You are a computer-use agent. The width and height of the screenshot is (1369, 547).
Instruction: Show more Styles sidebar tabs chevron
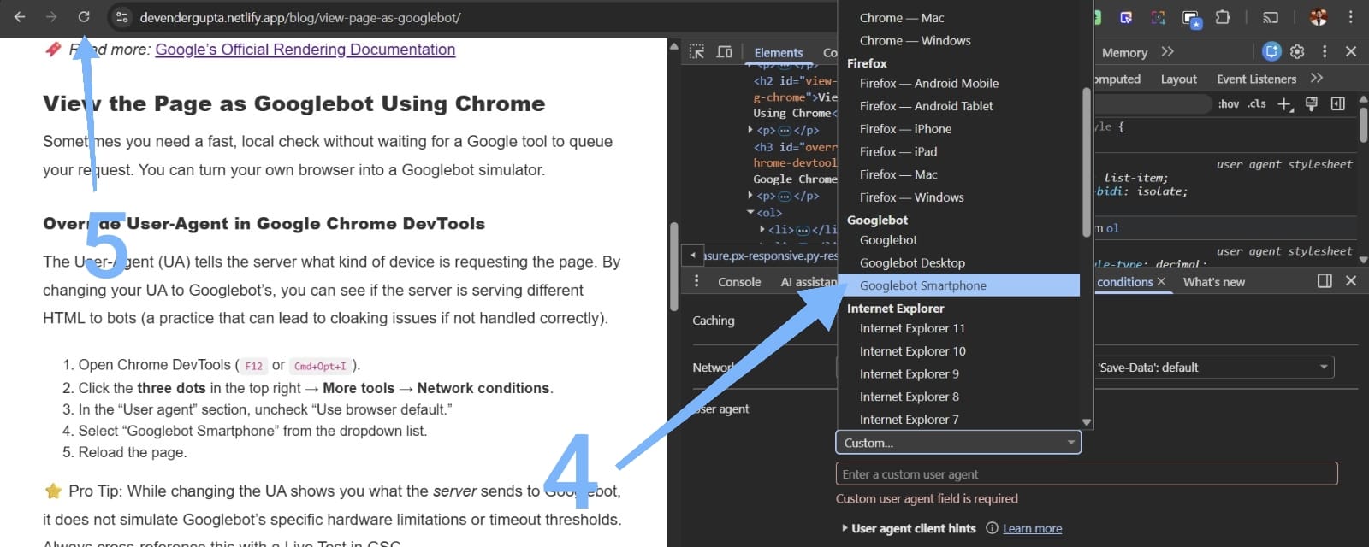click(1317, 78)
